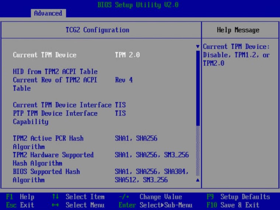Select TPM2 Active PCR Hash Algorithm
Image resolution: width=280 pixels, height=210 pixels.
[x=48, y=142]
